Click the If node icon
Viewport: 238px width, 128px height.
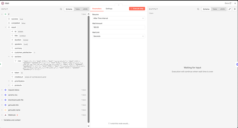click(6, 14)
